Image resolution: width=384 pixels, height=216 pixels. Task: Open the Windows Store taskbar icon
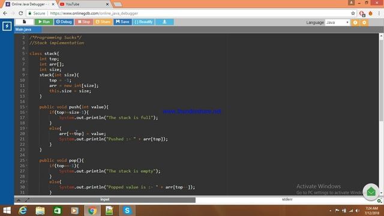coord(58,211)
